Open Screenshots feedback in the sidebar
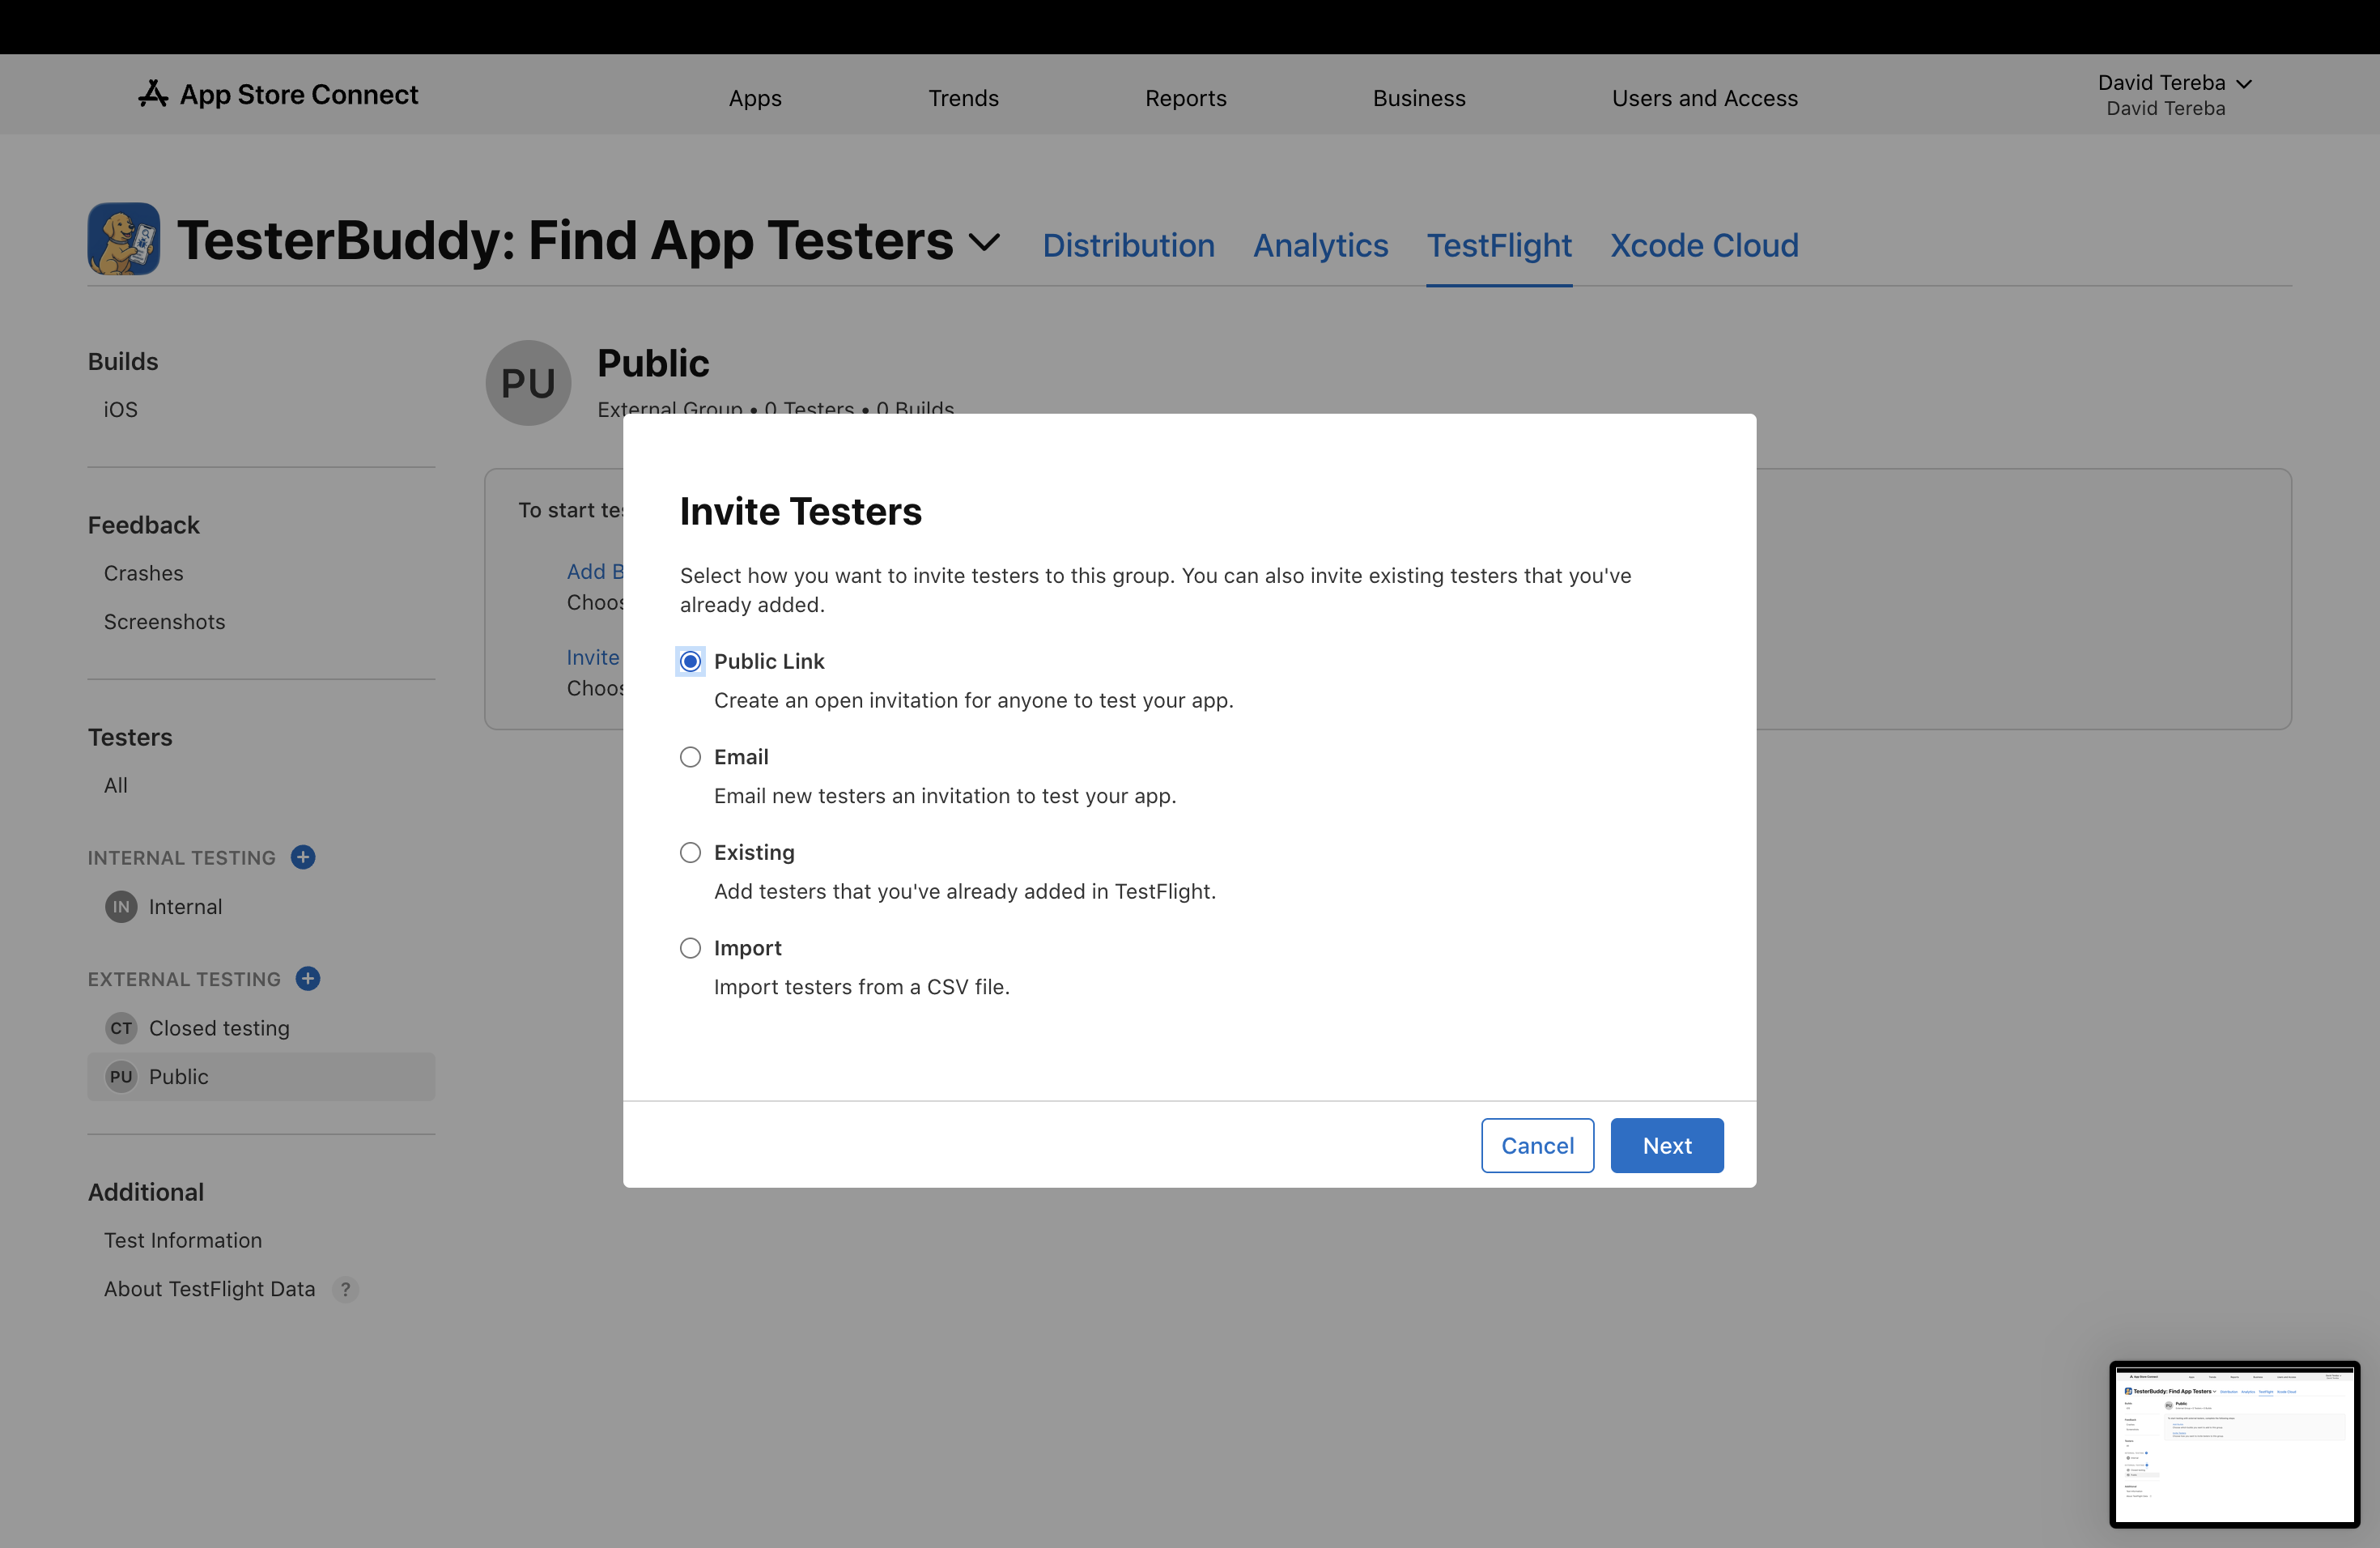The image size is (2380, 1548). [165, 621]
